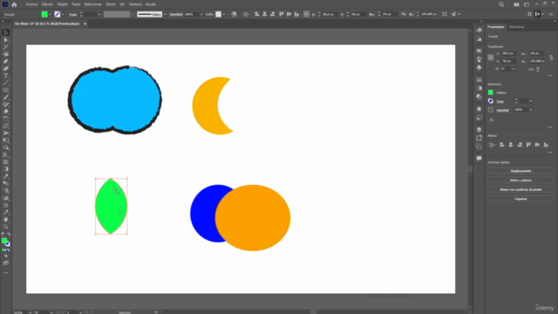Toggle Flip Horizontal in Transformar section
Image resolution: width=558 pixels, height=314 pixels.
(x=531, y=70)
